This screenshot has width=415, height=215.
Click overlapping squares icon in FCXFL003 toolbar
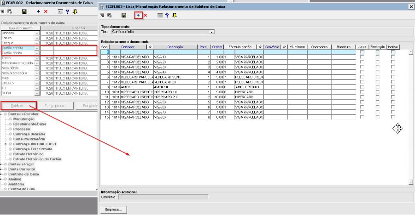click(109, 15)
